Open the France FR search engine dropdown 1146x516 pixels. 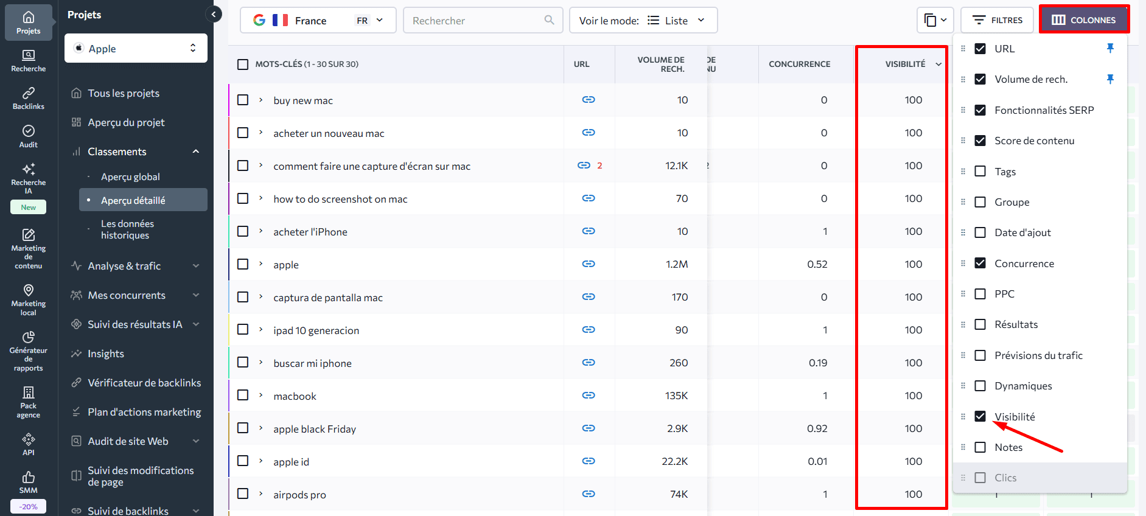tap(318, 20)
